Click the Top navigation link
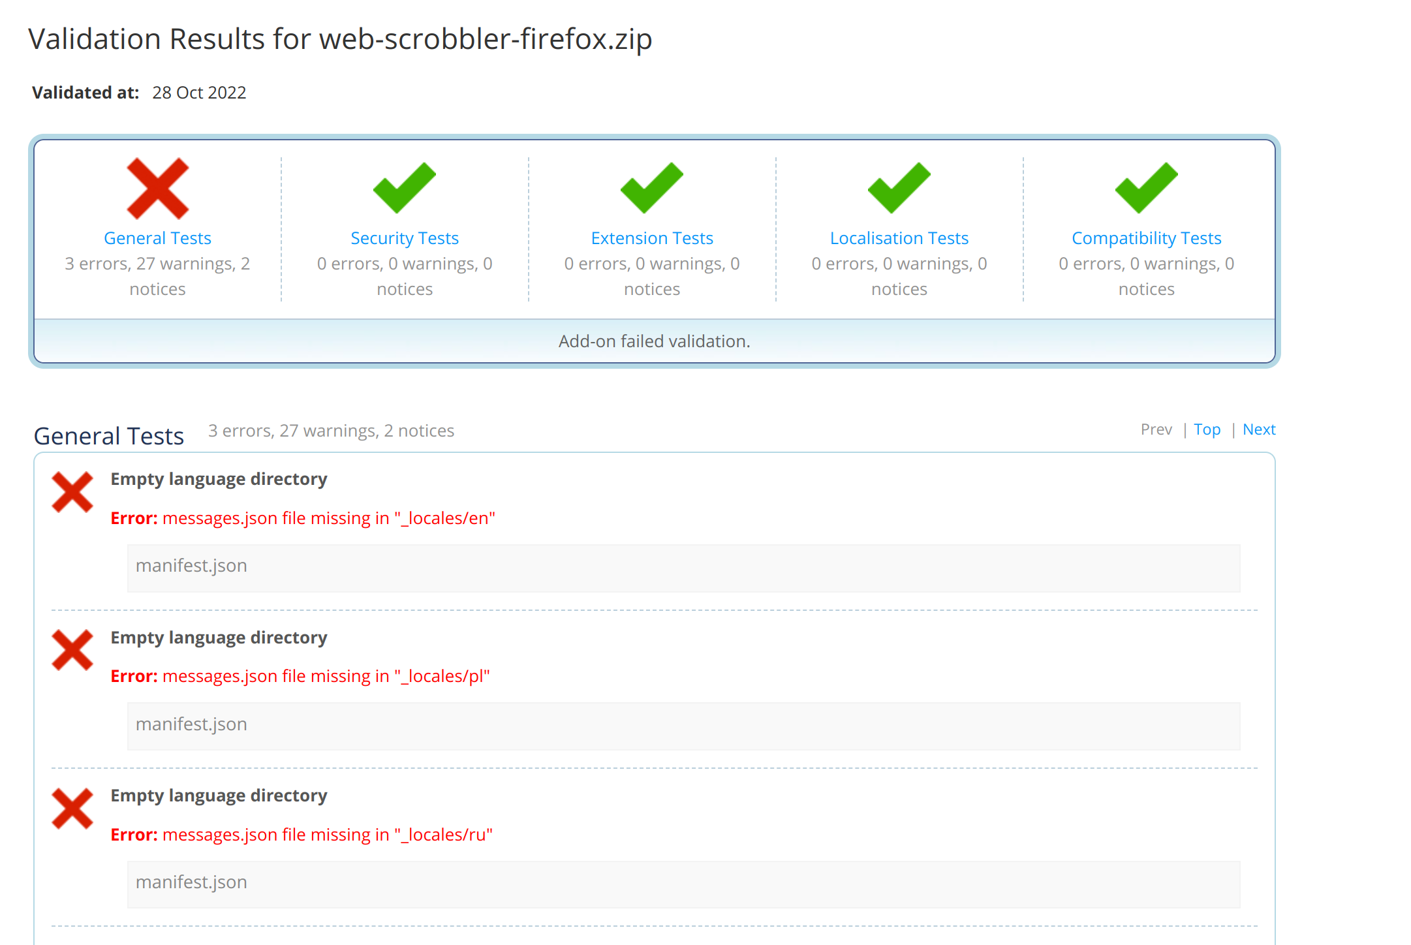 click(1207, 429)
